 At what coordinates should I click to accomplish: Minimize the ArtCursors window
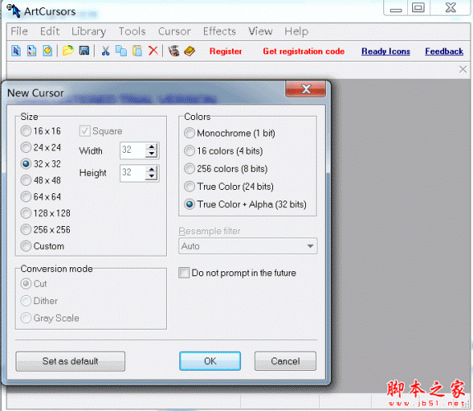[396, 8]
